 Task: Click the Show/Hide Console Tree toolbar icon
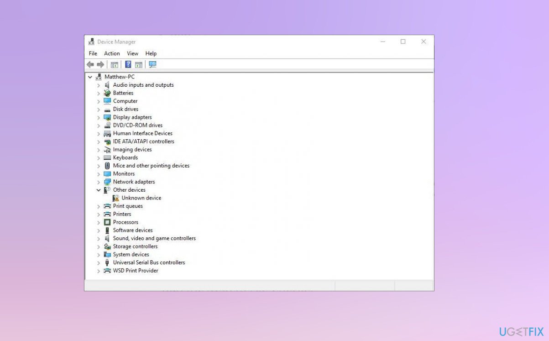[114, 64]
